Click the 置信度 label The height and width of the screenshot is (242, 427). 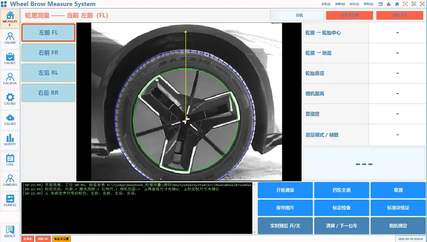coord(313,114)
